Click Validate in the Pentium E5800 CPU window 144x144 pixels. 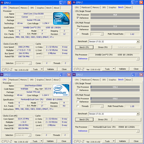[x=50, y=141]
